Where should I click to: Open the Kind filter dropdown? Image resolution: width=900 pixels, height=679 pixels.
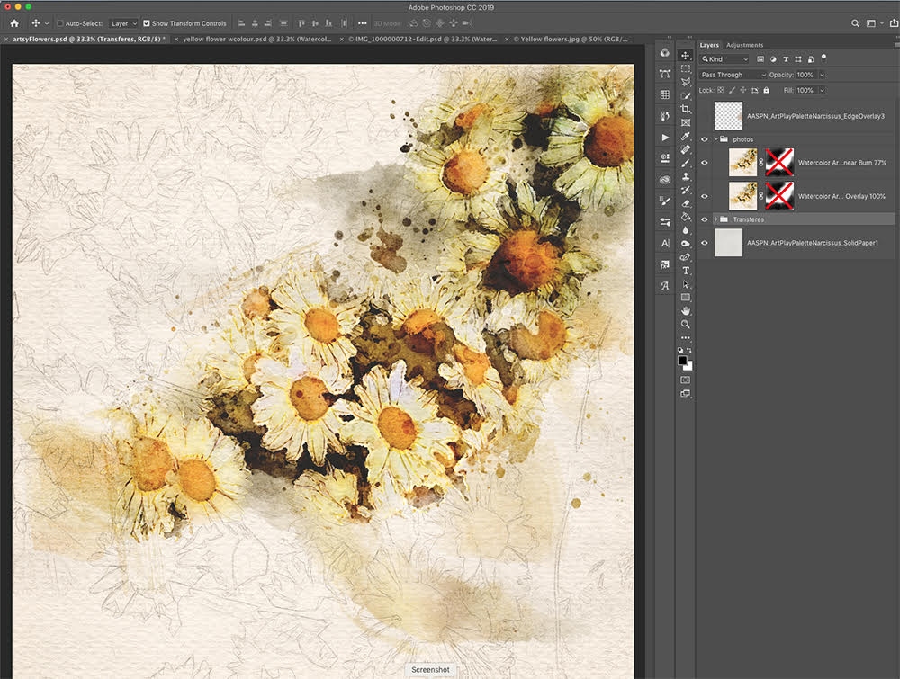[724, 59]
